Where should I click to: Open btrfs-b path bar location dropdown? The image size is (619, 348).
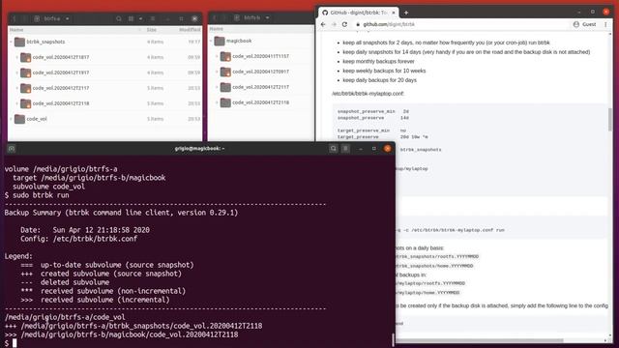click(x=267, y=17)
